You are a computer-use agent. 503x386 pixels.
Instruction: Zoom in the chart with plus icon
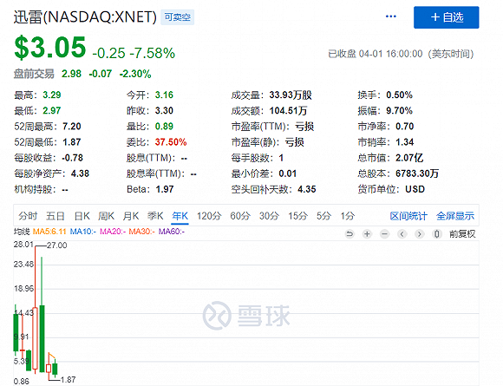tap(367, 234)
